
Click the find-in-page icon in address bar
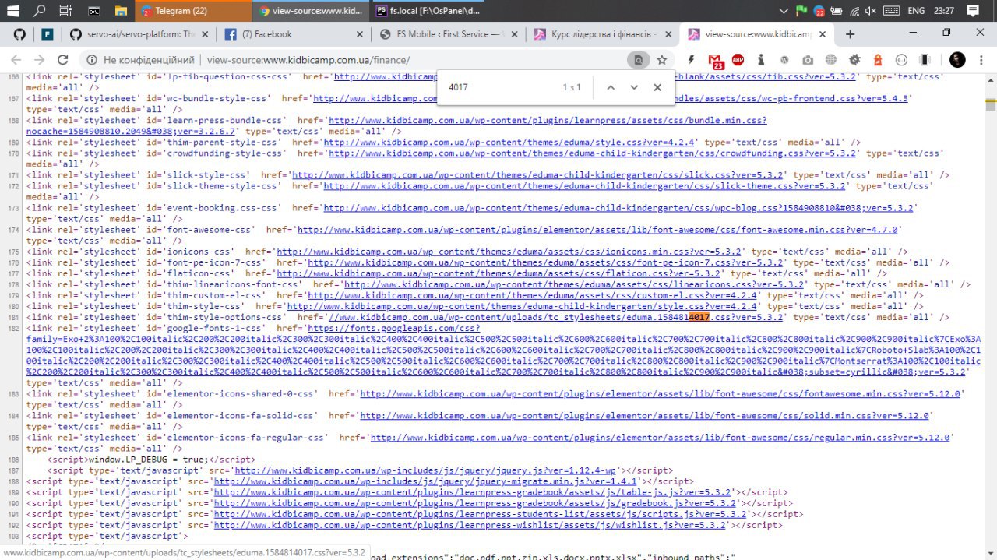pos(638,60)
